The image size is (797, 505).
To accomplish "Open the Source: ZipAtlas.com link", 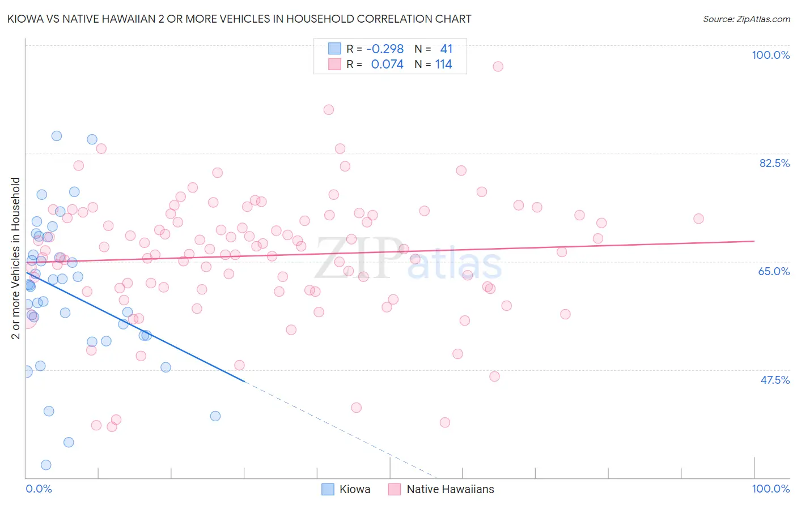I will [x=747, y=19].
